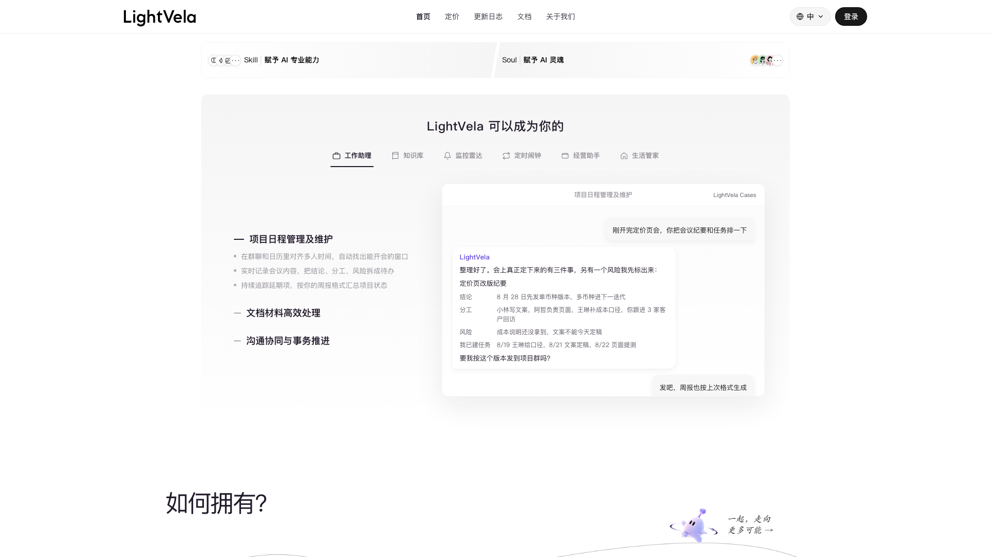Click the lightning skill icon in Skill banner
Image resolution: width=991 pixels, height=557 pixels.
point(221,60)
